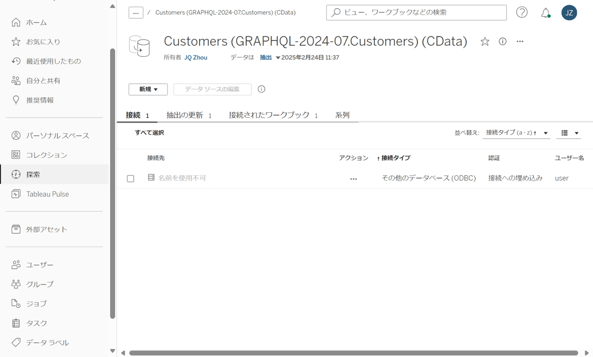Click その他のデータベース (ODBC) cell
The width and height of the screenshot is (593, 357).
tap(429, 178)
